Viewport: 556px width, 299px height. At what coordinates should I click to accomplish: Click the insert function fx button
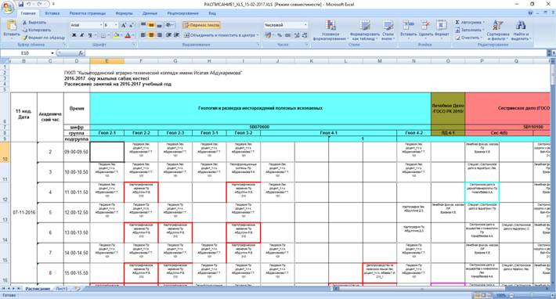81,52
